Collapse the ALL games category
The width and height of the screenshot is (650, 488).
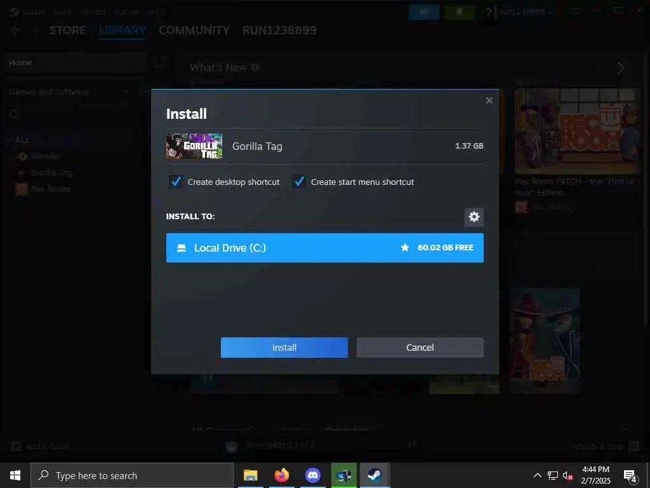coord(8,140)
